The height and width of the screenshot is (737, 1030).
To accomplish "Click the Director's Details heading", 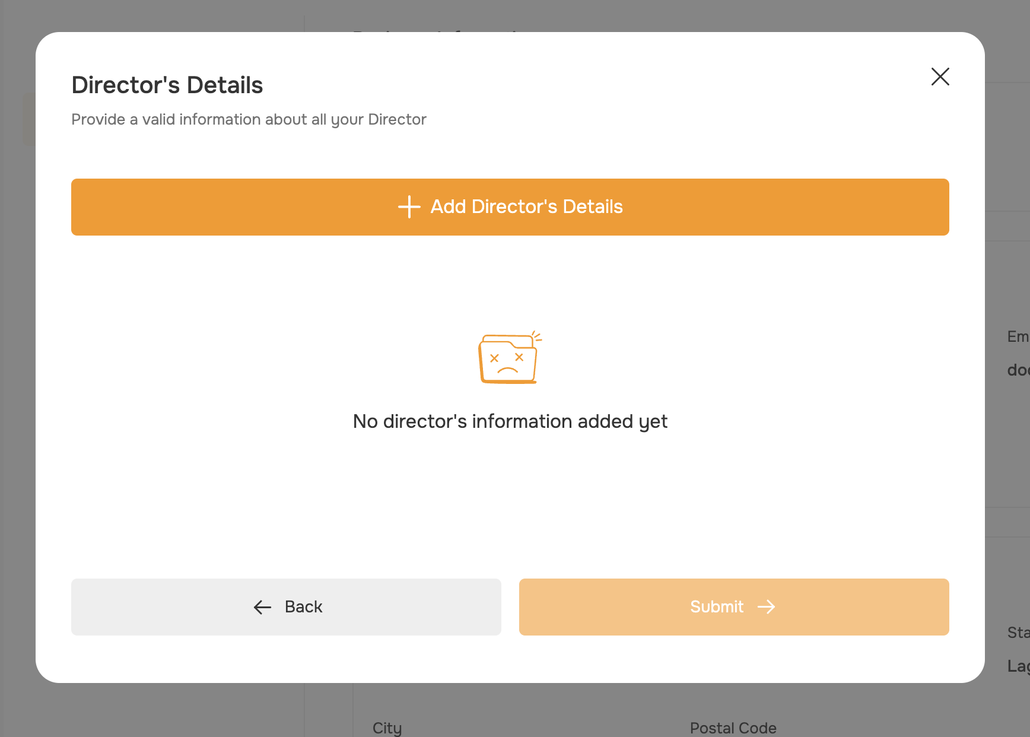I will click(167, 85).
